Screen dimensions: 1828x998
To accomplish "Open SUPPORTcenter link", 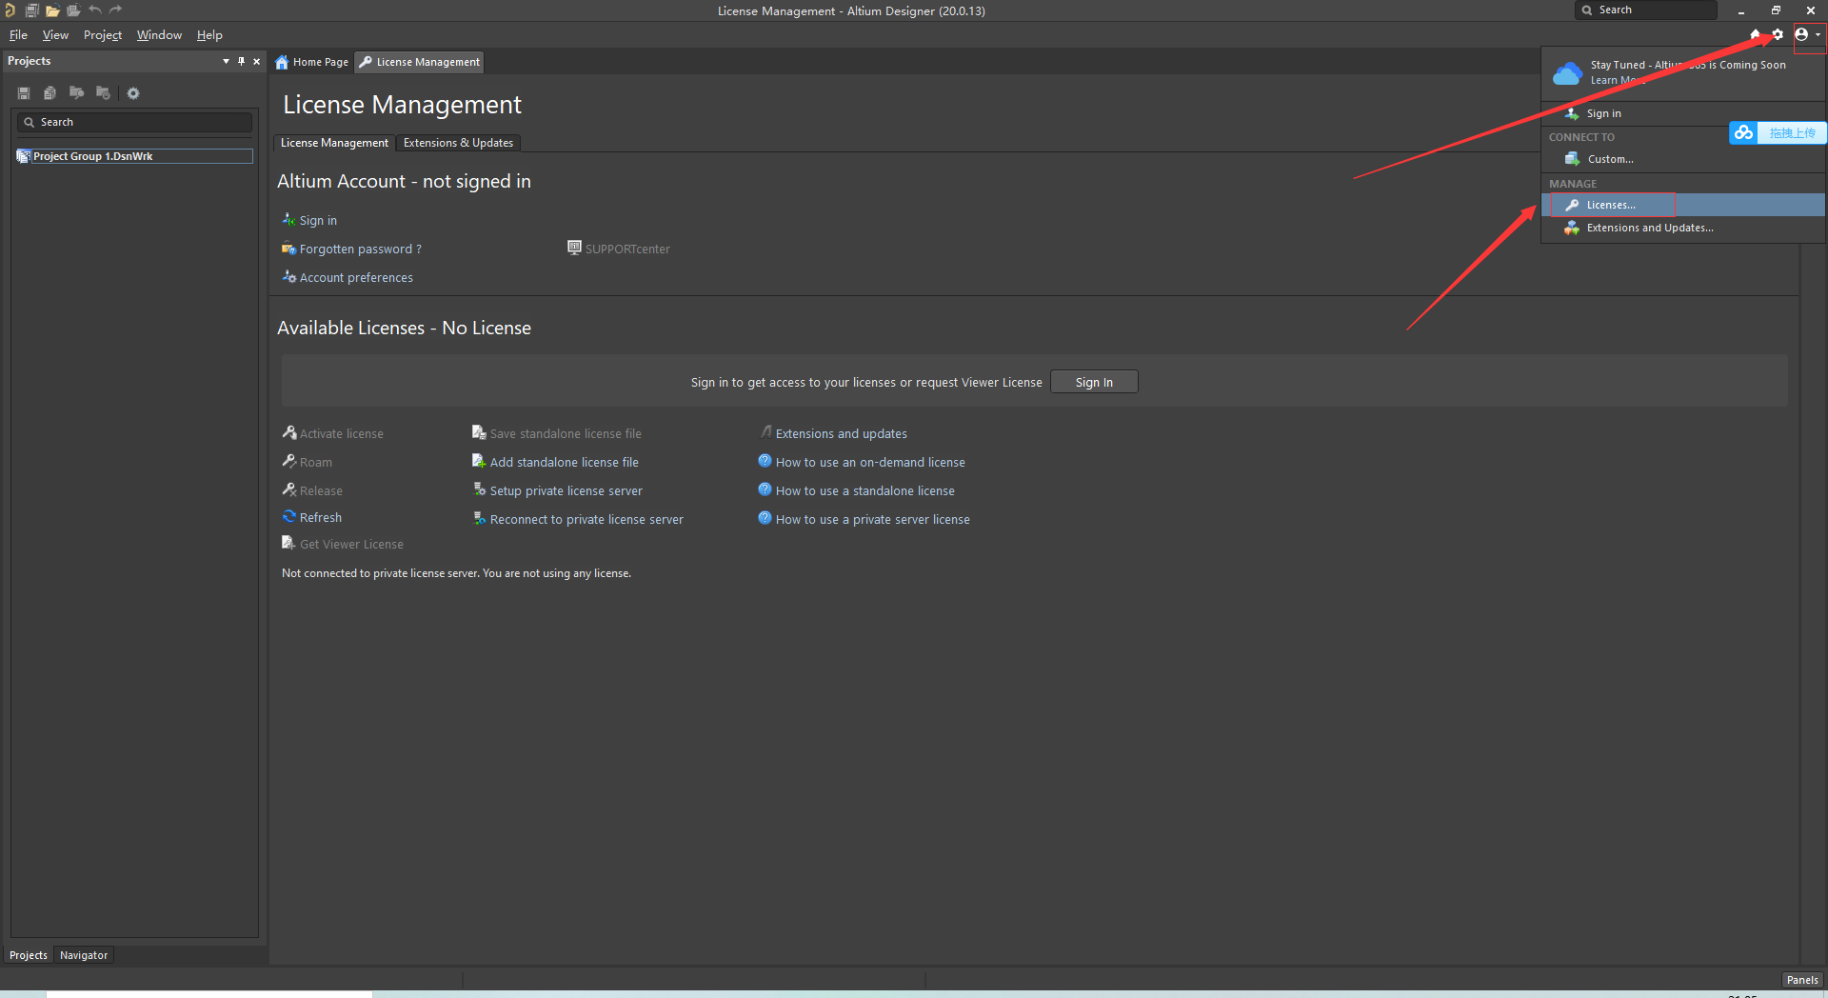I will click(627, 249).
